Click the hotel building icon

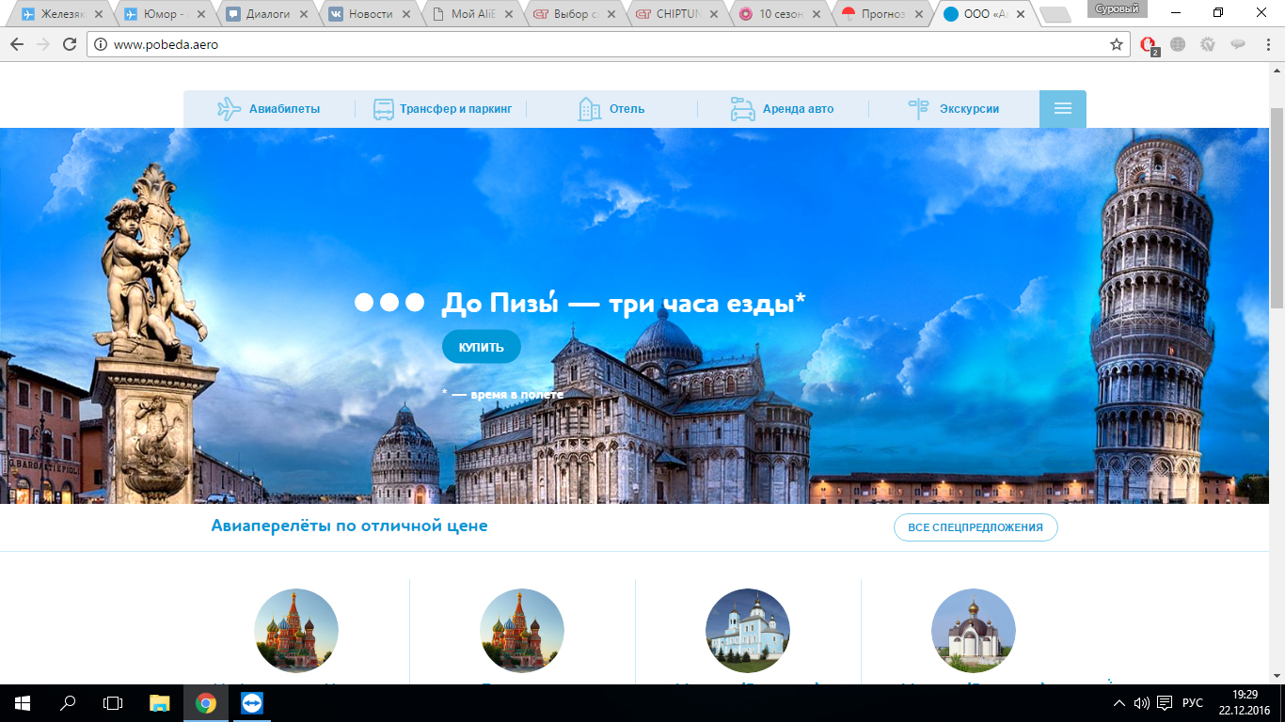click(589, 109)
